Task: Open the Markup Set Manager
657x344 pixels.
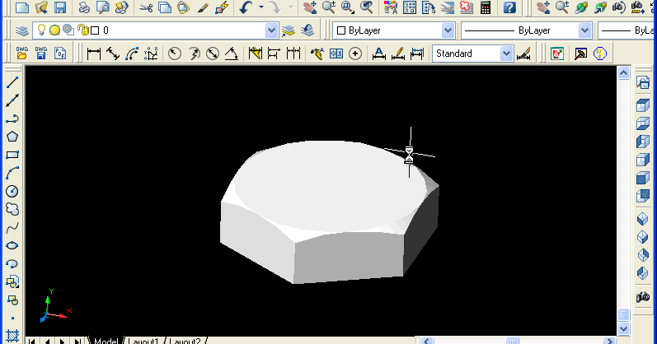Action: pos(466,7)
